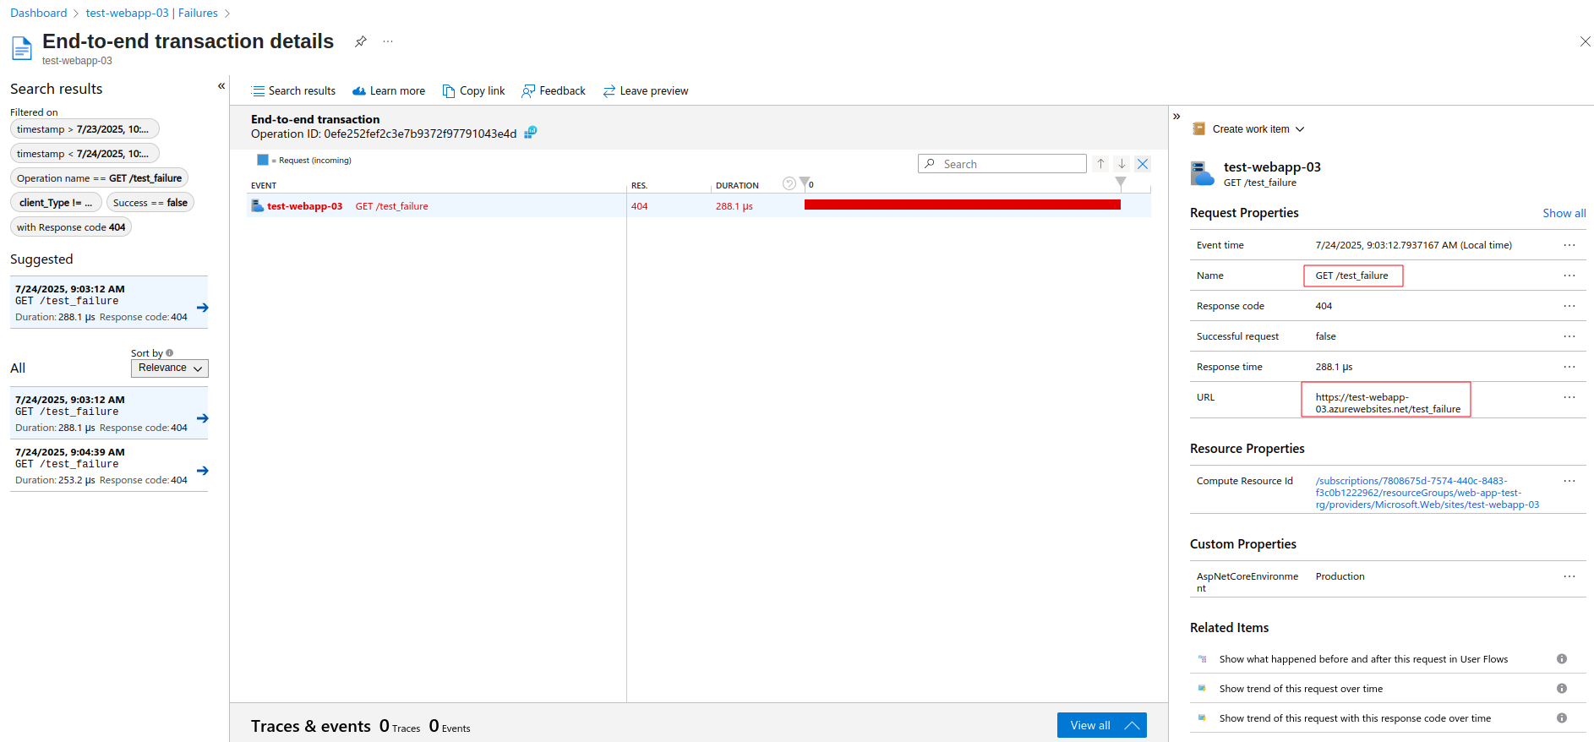Remove the Success == false filter pill
The width and height of the screenshot is (1594, 742).
150,203
